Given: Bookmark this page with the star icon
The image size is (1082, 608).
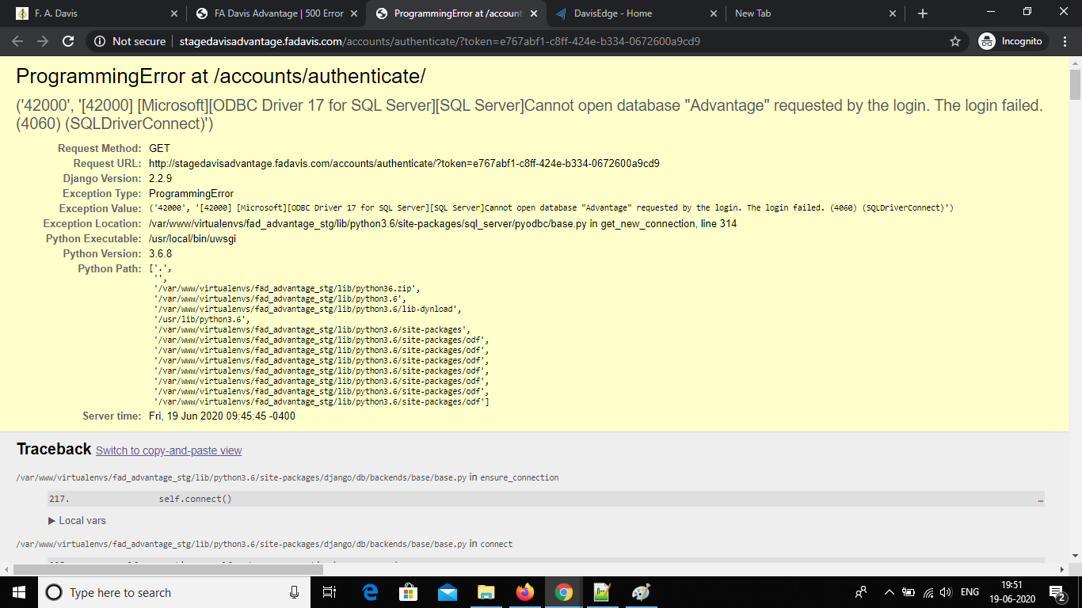Looking at the screenshot, I should click(954, 41).
